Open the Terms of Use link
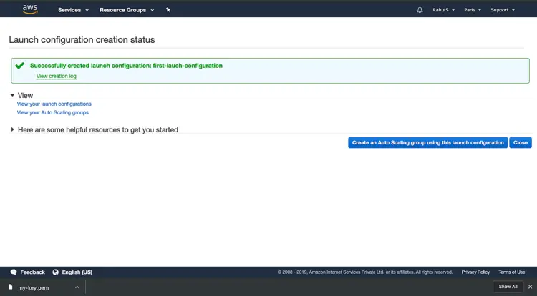 point(512,272)
